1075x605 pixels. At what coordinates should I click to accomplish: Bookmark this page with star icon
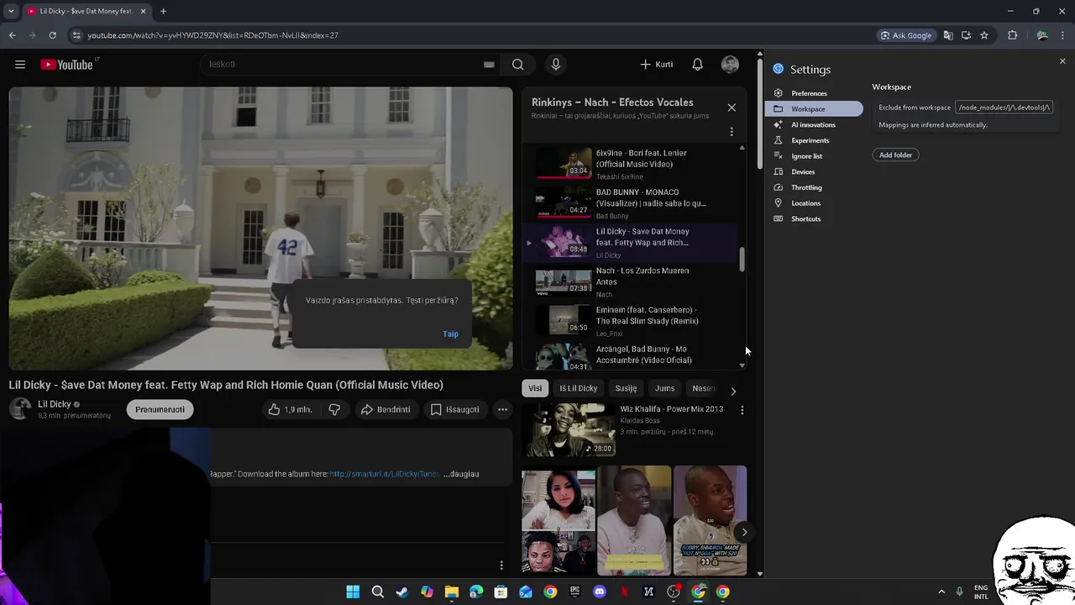(984, 35)
